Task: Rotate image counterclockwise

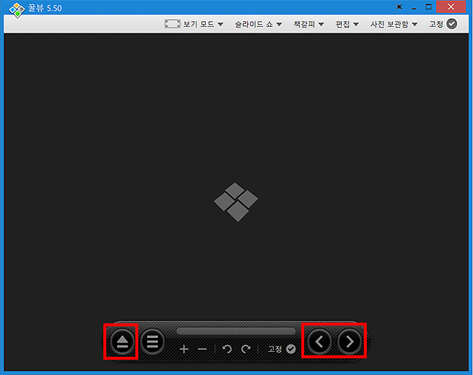Action: 227,349
